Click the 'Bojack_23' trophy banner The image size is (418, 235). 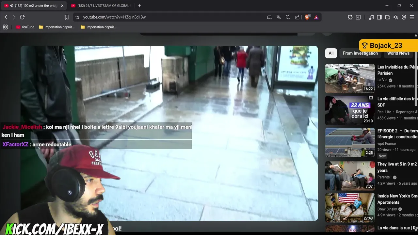(388, 46)
